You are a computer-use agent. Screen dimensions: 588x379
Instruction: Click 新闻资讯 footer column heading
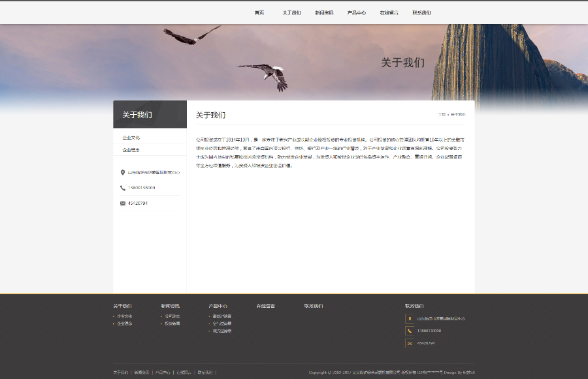171,306
